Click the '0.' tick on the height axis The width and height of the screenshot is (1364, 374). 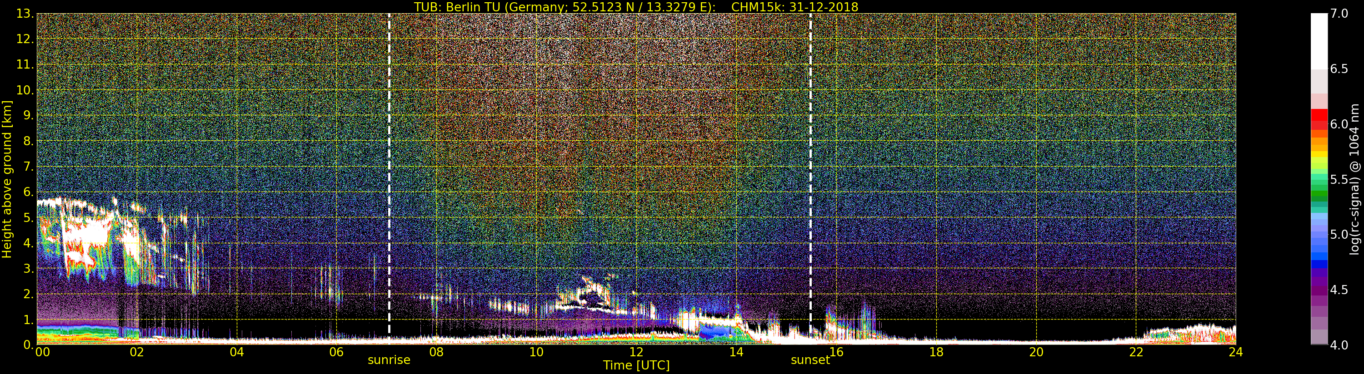28,344
